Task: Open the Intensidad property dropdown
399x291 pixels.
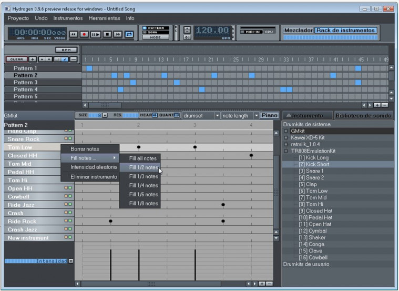Action: pyautogui.click(x=71, y=261)
